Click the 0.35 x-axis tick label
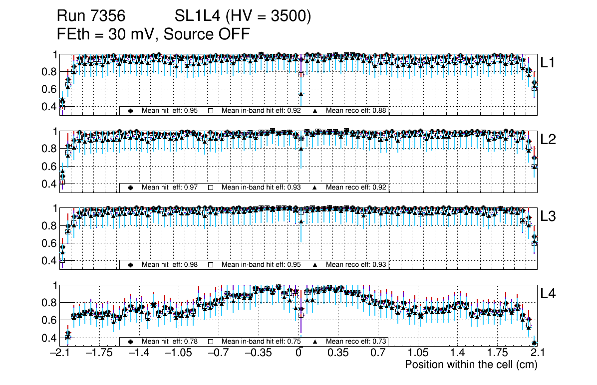Image resolution: width=597 pixels, height=385 pixels. (x=338, y=353)
